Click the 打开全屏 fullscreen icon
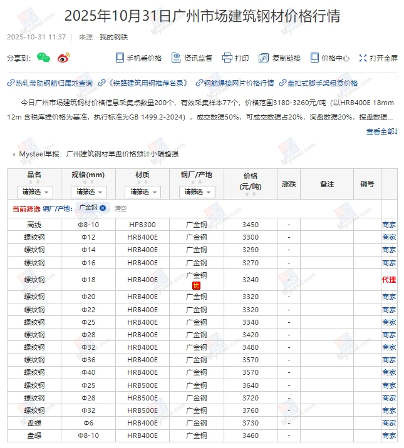Screen dimensions: 404x448 coord(363,58)
